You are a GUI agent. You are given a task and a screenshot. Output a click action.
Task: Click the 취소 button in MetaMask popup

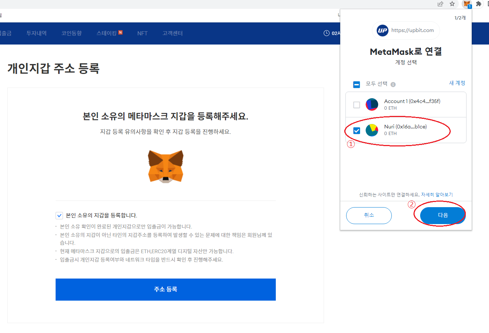coord(369,216)
